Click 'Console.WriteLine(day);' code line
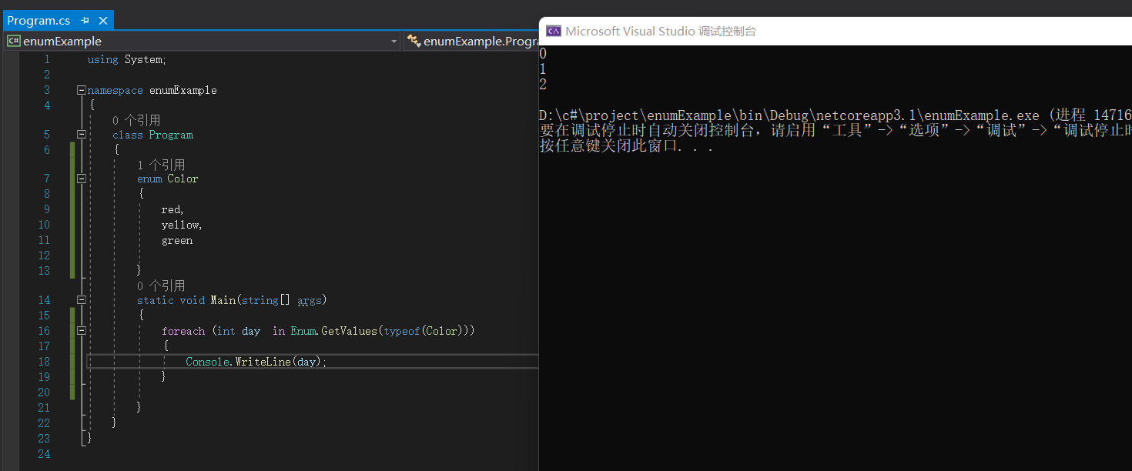Image resolution: width=1132 pixels, height=471 pixels. [x=256, y=362]
